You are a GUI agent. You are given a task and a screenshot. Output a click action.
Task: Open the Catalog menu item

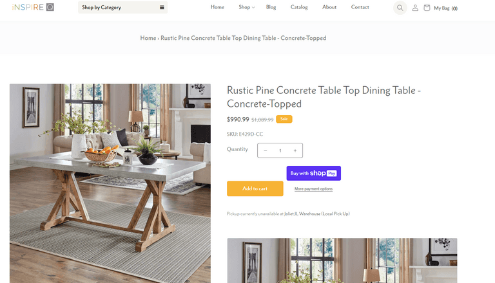(x=299, y=7)
